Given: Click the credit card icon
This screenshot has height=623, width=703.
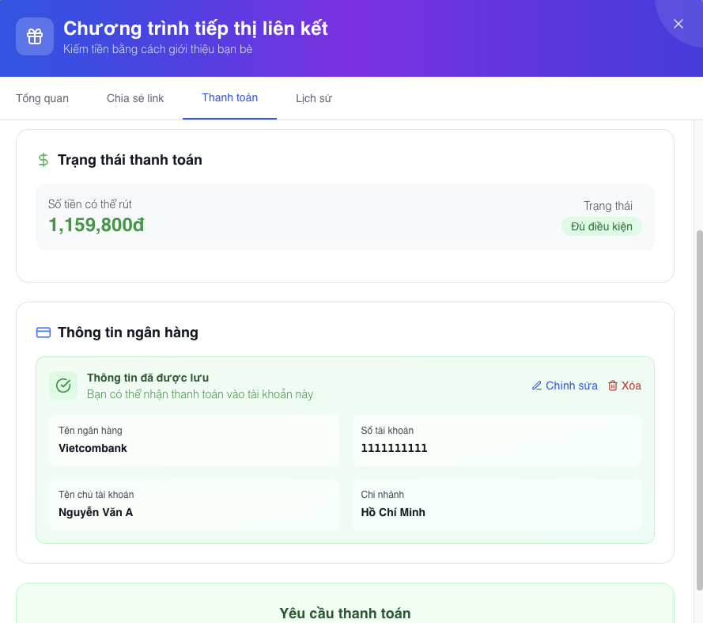Looking at the screenshot, I should click(x=43, y=332).
